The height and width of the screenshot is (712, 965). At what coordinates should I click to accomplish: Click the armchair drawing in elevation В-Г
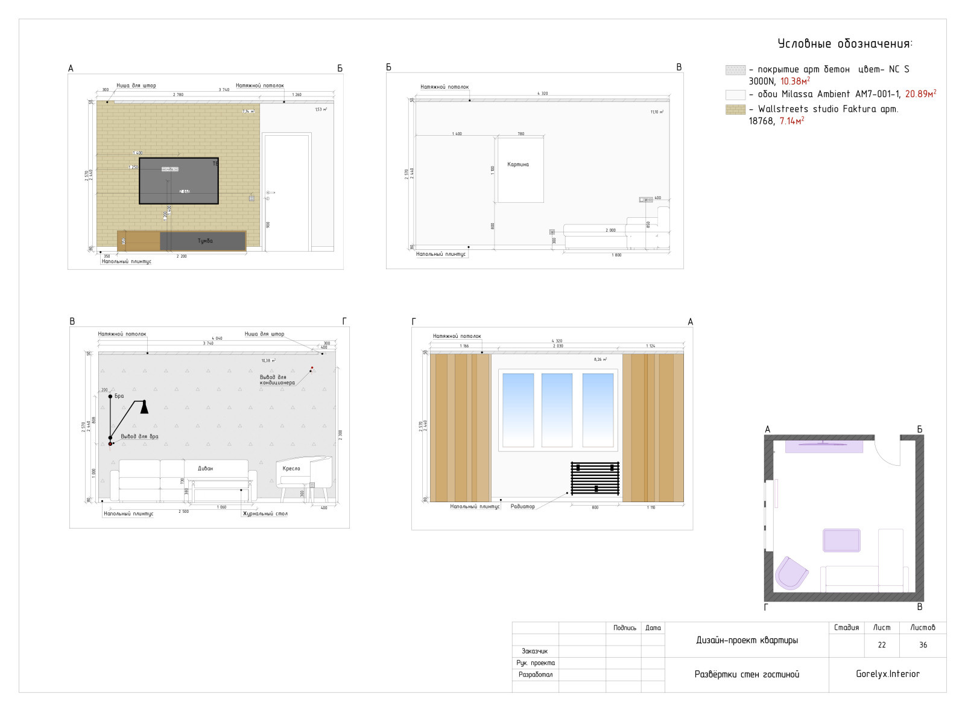[x=305, y=479]
